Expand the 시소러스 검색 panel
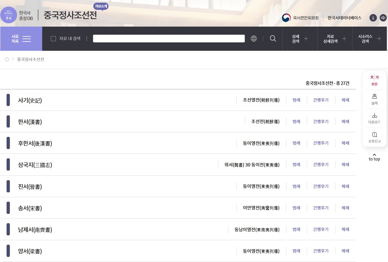 370,39
